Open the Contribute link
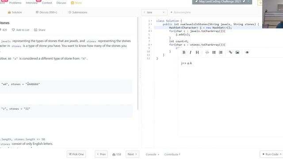Screen dimensions: 283x159 pos(172,154)
